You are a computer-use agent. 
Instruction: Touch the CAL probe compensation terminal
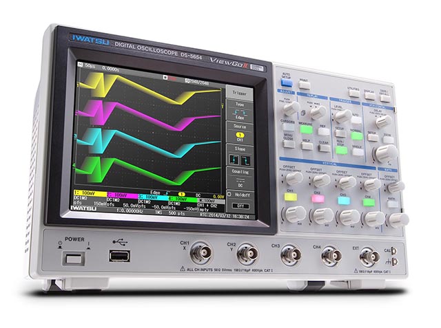[394, 251]
